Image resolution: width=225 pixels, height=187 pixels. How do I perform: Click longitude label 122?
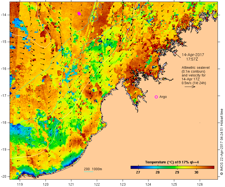[97, 184]
